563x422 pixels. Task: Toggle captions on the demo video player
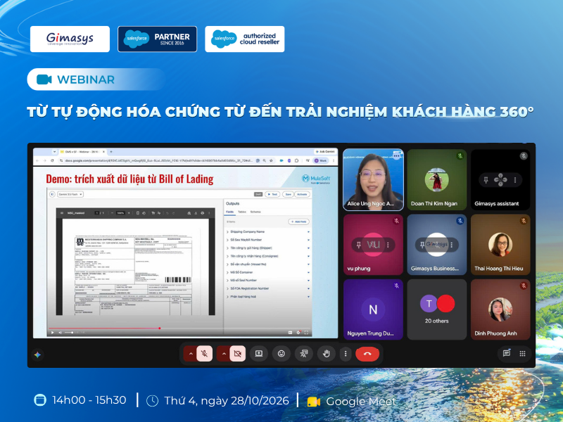point(290,333)
